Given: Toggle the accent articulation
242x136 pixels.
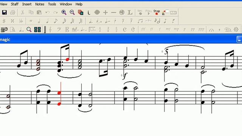Looking at the screenshot, I should (131, 21).
